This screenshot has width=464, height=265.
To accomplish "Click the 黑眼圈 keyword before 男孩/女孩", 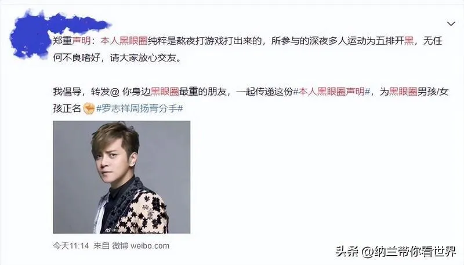I will pyautogui.click(x=403, y=92).
